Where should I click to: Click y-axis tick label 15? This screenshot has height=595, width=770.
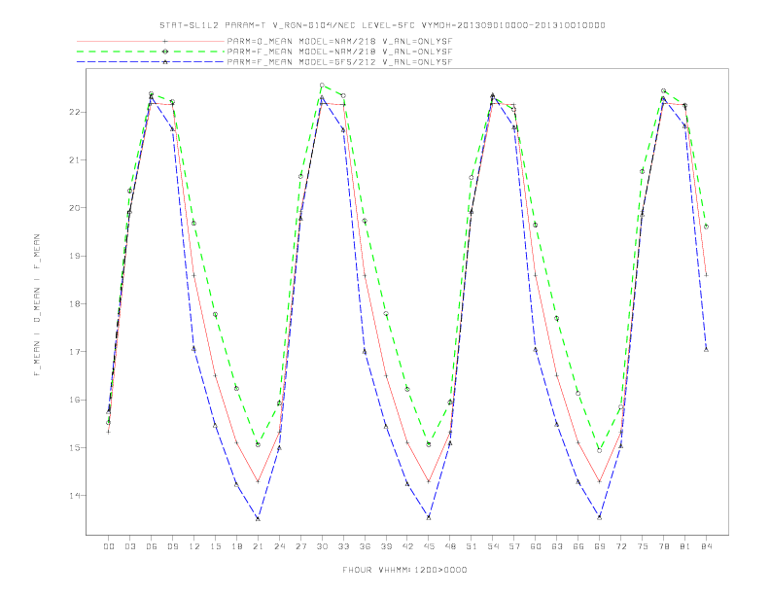pyautogui.click(x=75, y=448)
